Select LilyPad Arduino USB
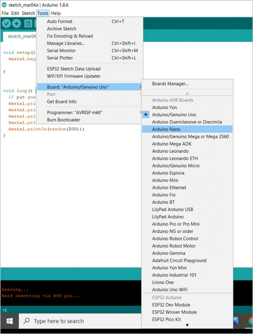Image resolution: width=253 pixels, height=334 pixels. (x=187, y=210)
